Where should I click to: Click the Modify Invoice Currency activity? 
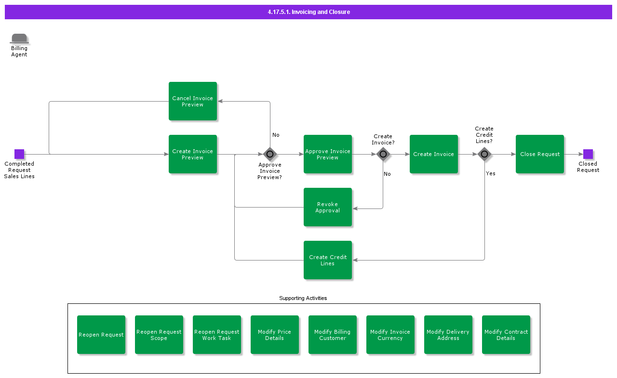pyautogui.click(x=390, y=335)
